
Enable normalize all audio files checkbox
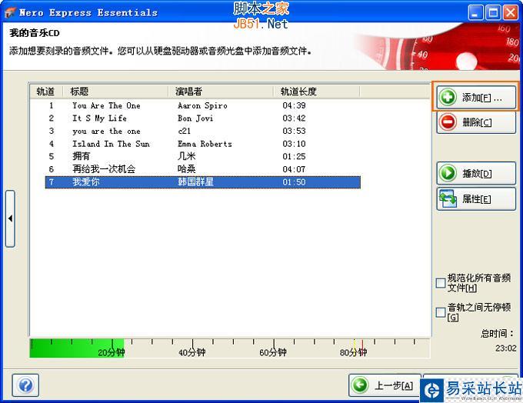coord(441,283)
